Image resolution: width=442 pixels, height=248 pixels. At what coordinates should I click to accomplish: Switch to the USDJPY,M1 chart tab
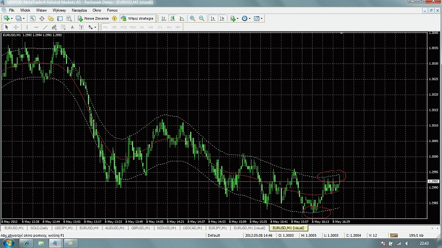coord(64,228)
